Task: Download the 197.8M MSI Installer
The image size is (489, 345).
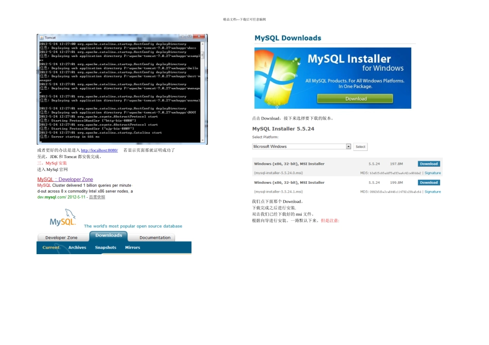Action: (429, 164)
